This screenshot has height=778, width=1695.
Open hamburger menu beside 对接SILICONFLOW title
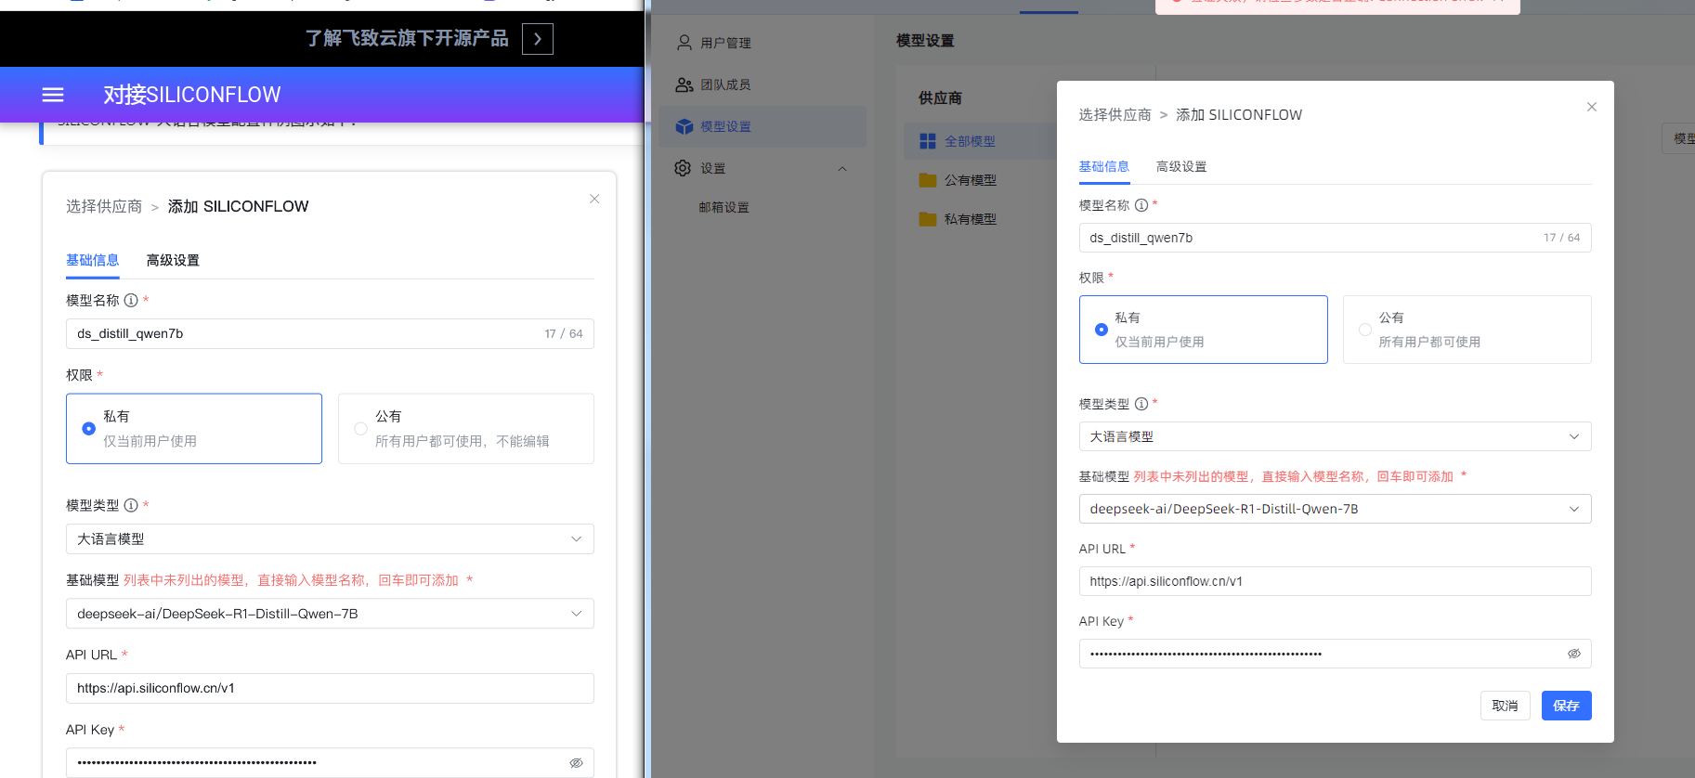[53, 95]
